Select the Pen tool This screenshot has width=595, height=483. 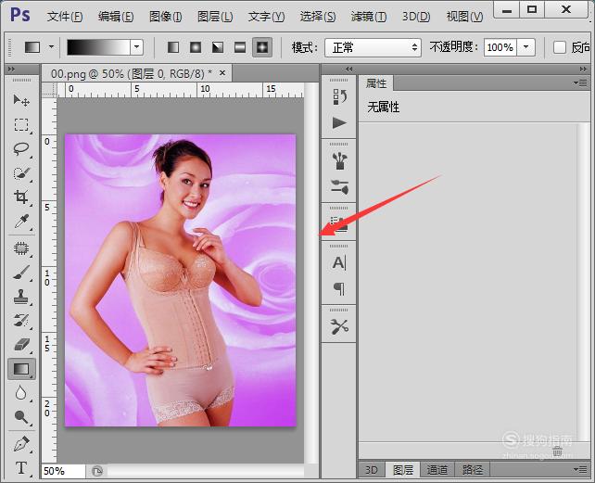pyautogui.click(x=21, y=443)
